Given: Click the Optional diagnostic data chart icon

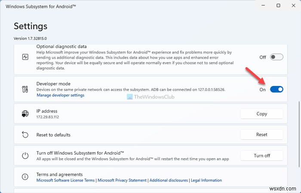Looking at the screenshot, I should click(25, 57).
